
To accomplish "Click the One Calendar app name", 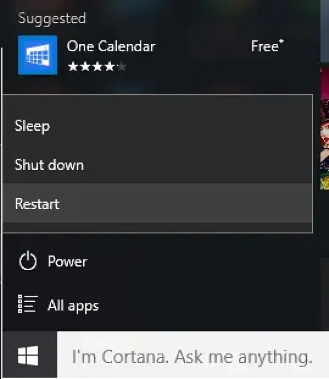I will [111, 46].
